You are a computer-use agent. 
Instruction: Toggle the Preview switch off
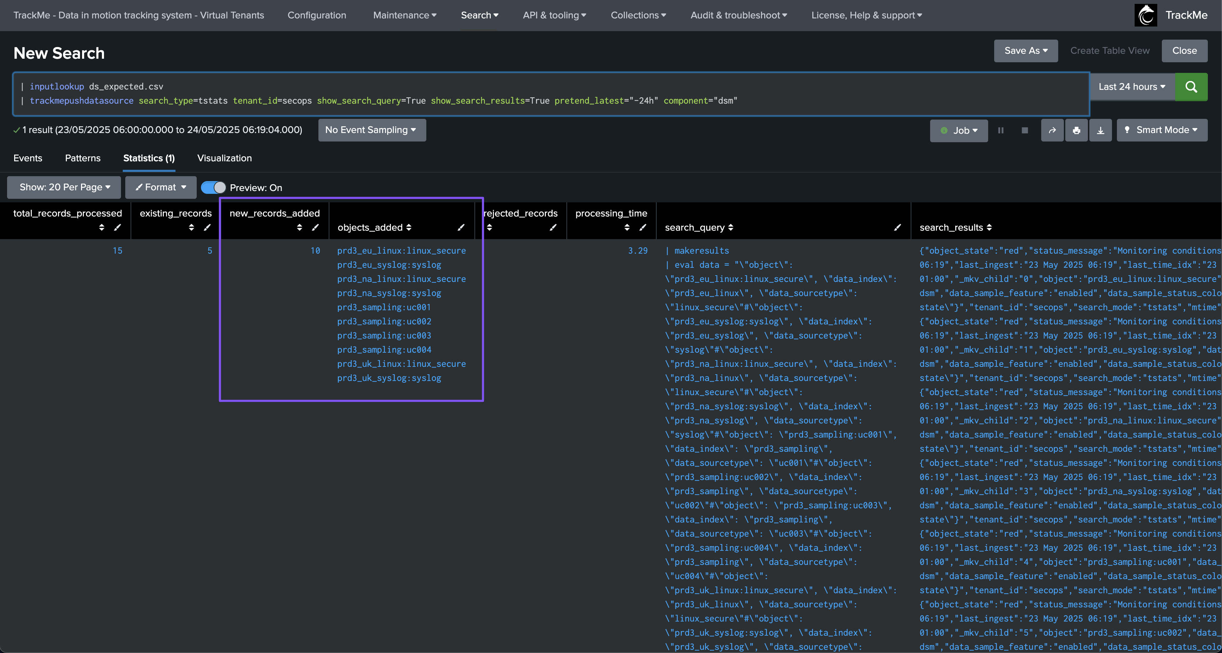pyautogui.click(x=213, y=188)
